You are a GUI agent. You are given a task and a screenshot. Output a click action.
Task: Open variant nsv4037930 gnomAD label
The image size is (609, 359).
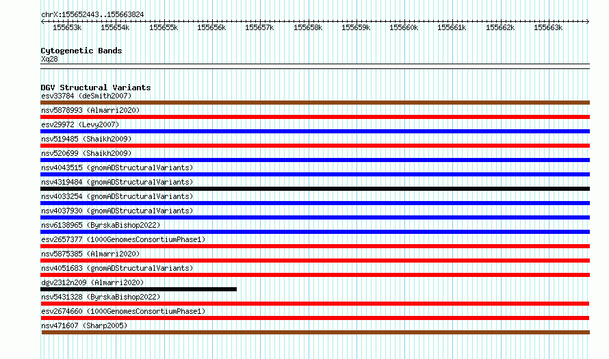(x=117, y=211)
